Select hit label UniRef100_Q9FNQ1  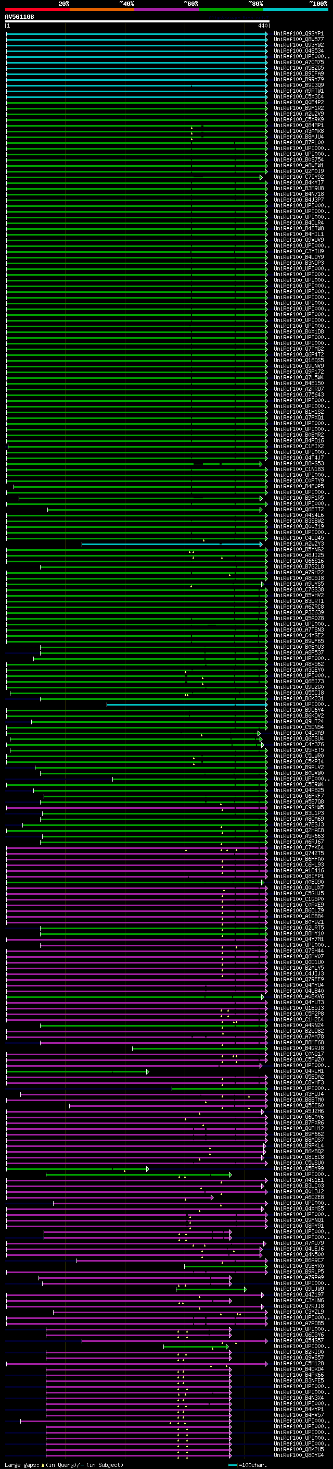pyautogui.click(x=299, y=1220)
